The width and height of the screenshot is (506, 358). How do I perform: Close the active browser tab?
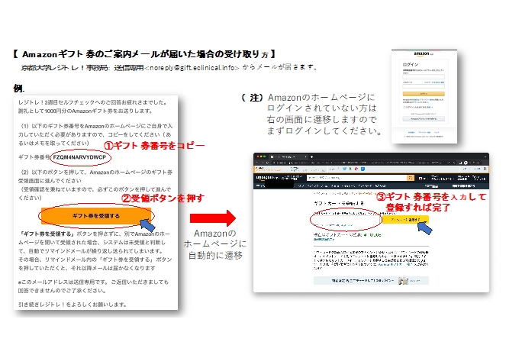tap(305, 157)
